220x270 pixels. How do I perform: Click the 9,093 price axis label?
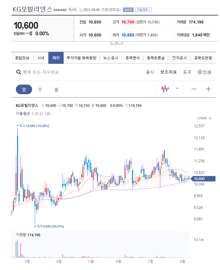pyautogui.click(x=198, y=219)
